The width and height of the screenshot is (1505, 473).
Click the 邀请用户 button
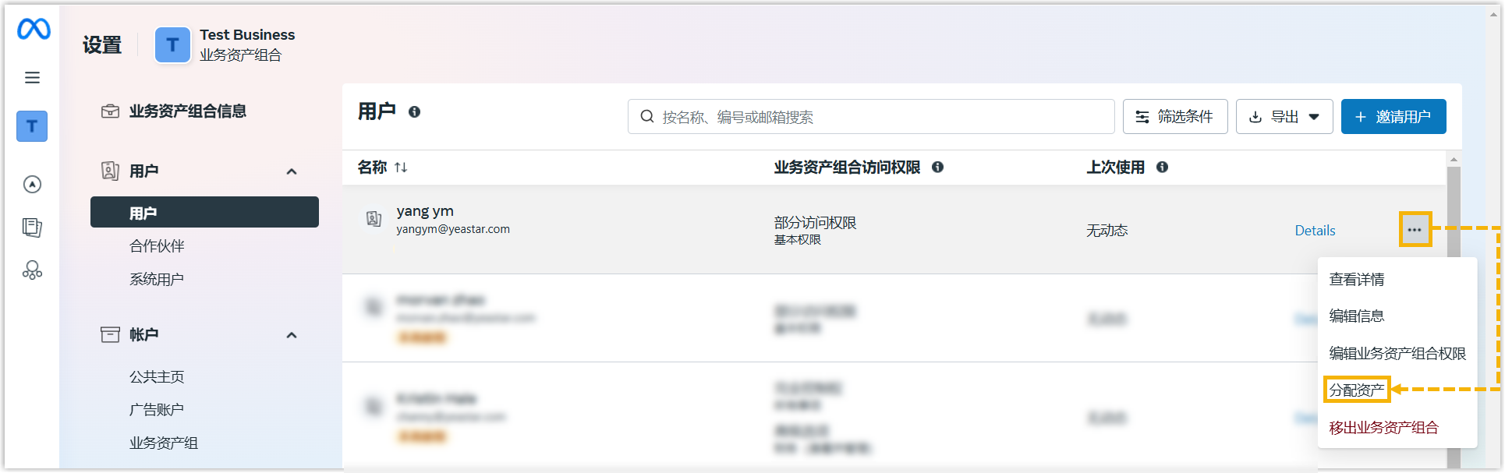1393,117
